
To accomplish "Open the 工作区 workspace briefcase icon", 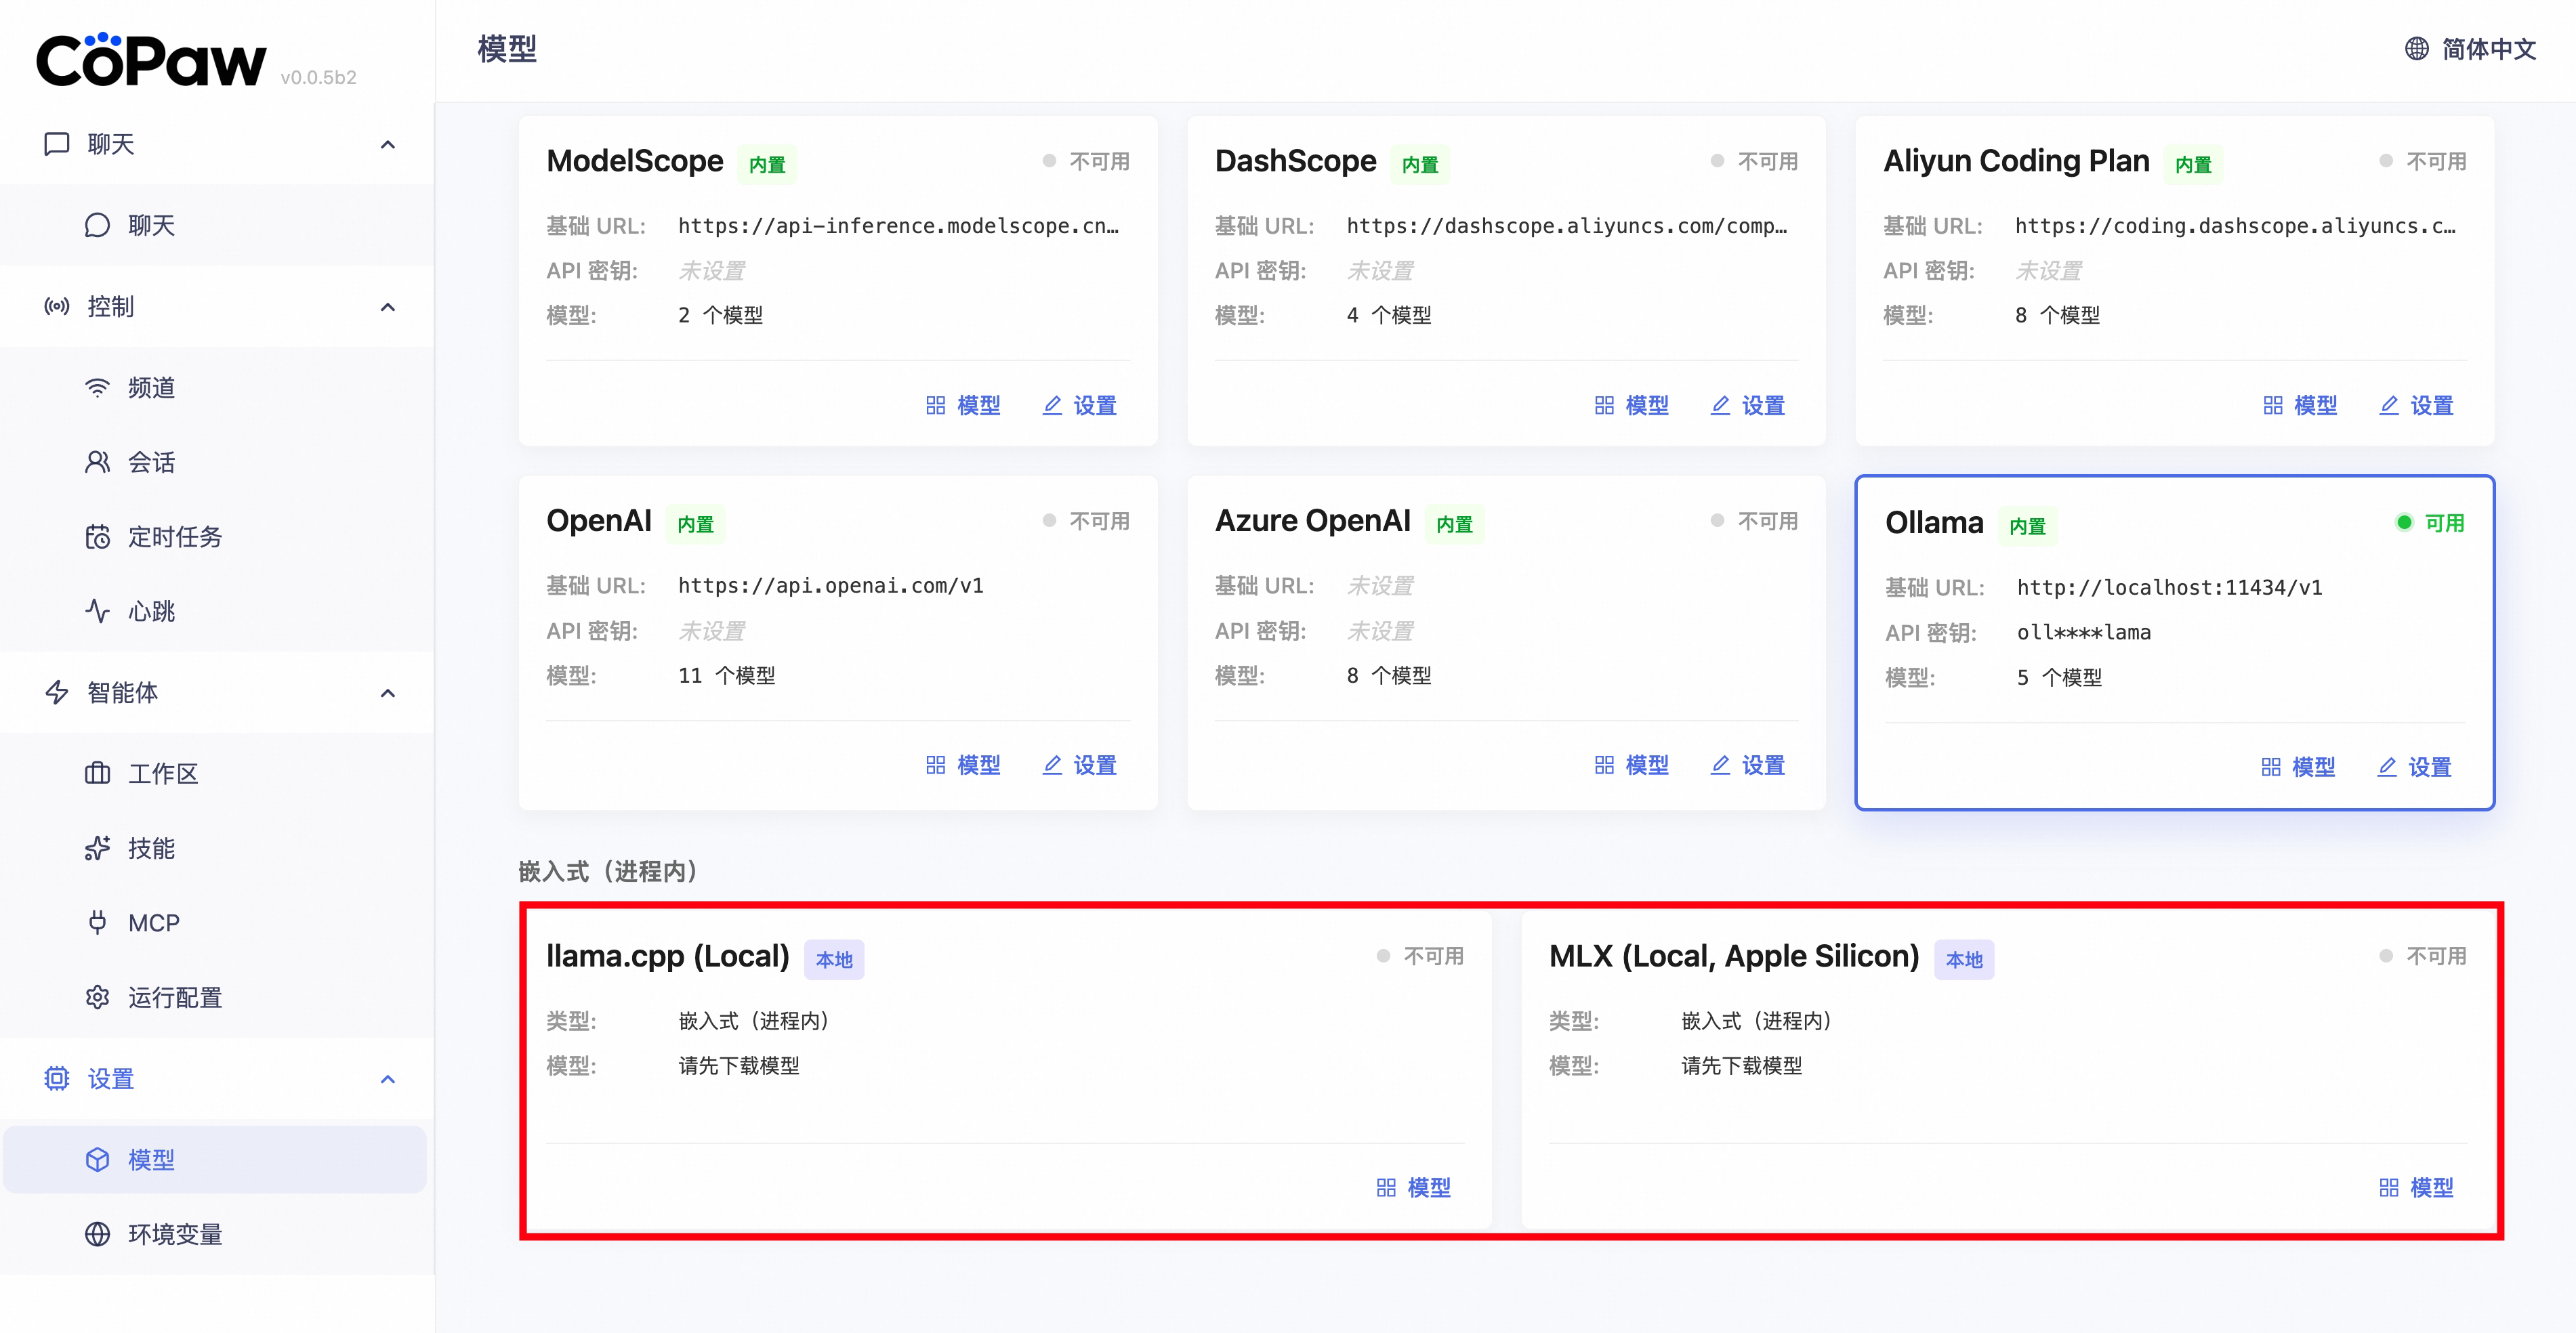I will [97, 773].
